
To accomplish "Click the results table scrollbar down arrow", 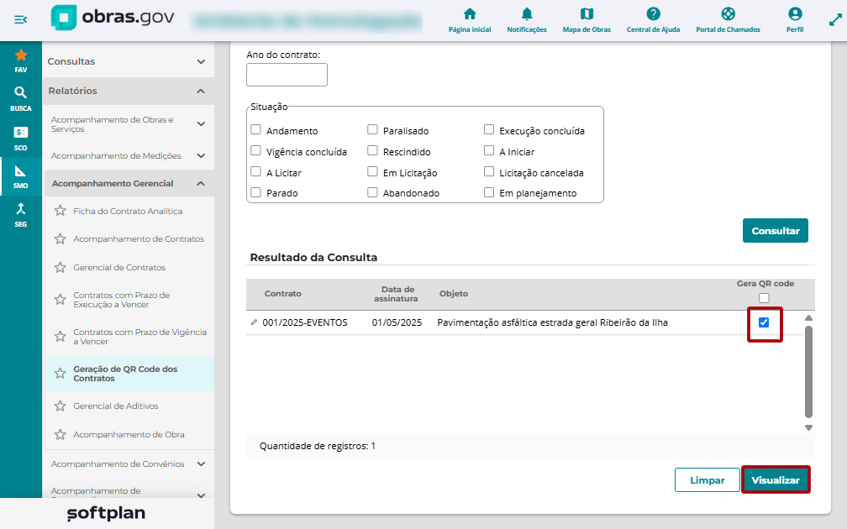I will point(808,427).
